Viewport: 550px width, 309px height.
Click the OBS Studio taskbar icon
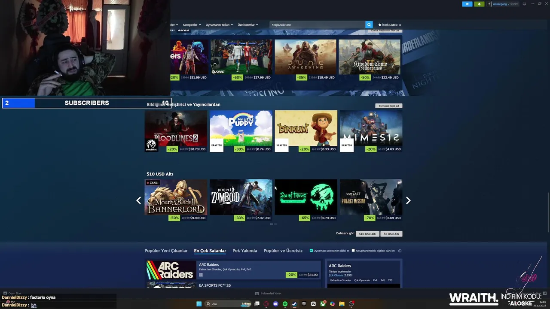click(351, 304)
